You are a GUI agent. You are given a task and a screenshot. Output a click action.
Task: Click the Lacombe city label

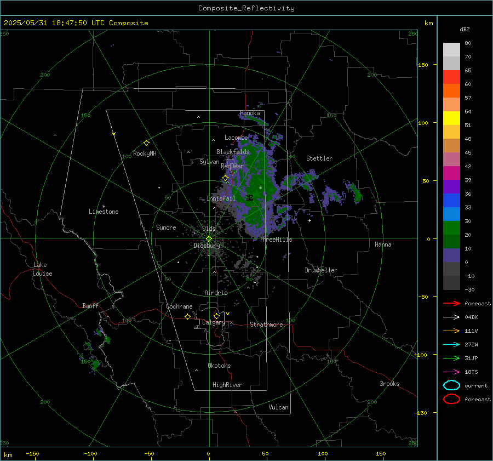[236, 138]
